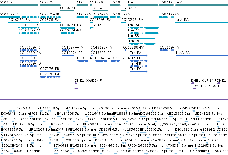
Task: Select protein CG43293-PA
Action: coord(101,47)
